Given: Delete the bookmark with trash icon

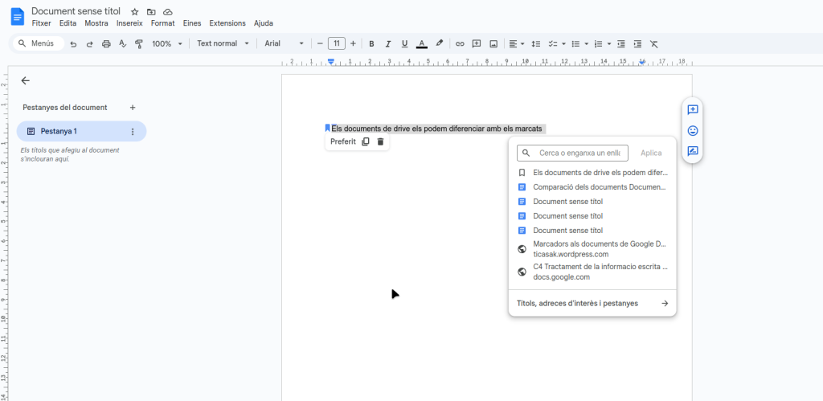Looking at the screenshot, I should pos(381,141).
